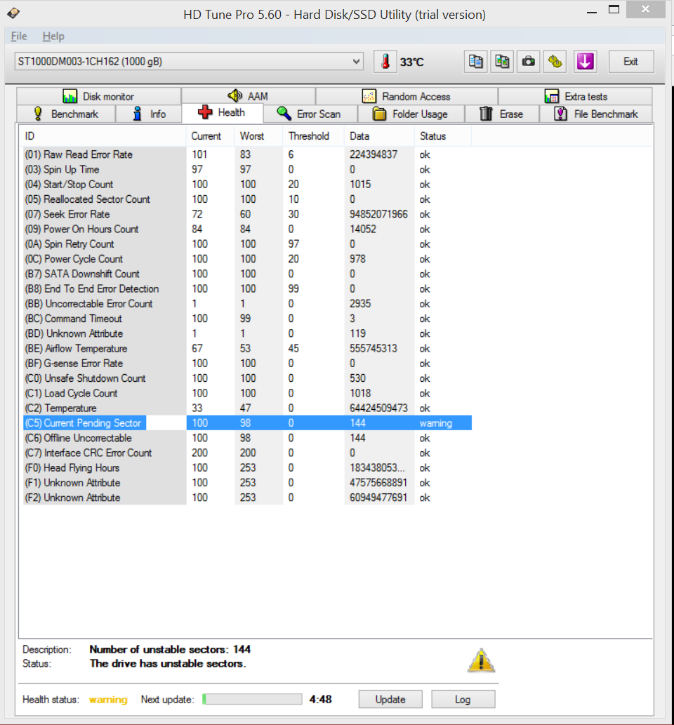674x725 pixels.
Task: Go to the Extra tests tab
Action: click(576, 96)
